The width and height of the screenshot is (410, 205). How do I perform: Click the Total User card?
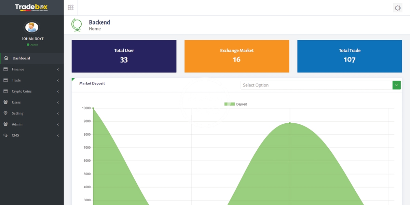pyautogui.click(x=124, y=56)
